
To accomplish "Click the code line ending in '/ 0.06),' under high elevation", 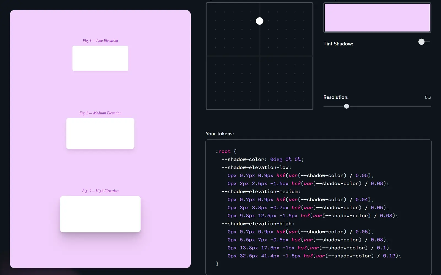I will coord(300,232).
